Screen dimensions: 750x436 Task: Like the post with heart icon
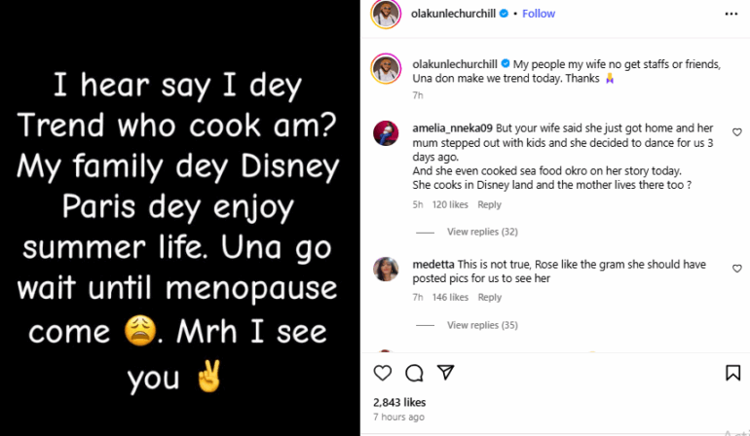click(383, 373)
